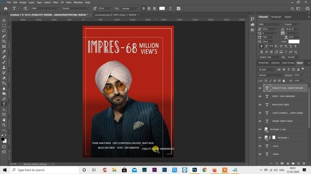The image size is (311, 174).
Task: Click the Home icon in options bar
Action: tap(6, 9)
